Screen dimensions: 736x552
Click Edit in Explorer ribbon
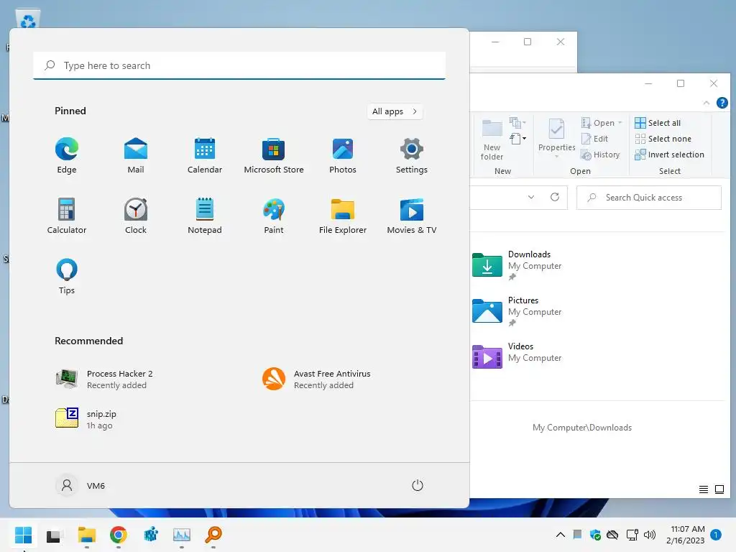click(x=594, y=139)
